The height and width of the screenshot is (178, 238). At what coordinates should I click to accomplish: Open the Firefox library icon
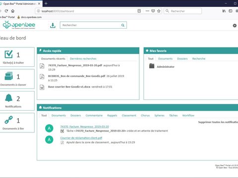pos(224,11)
